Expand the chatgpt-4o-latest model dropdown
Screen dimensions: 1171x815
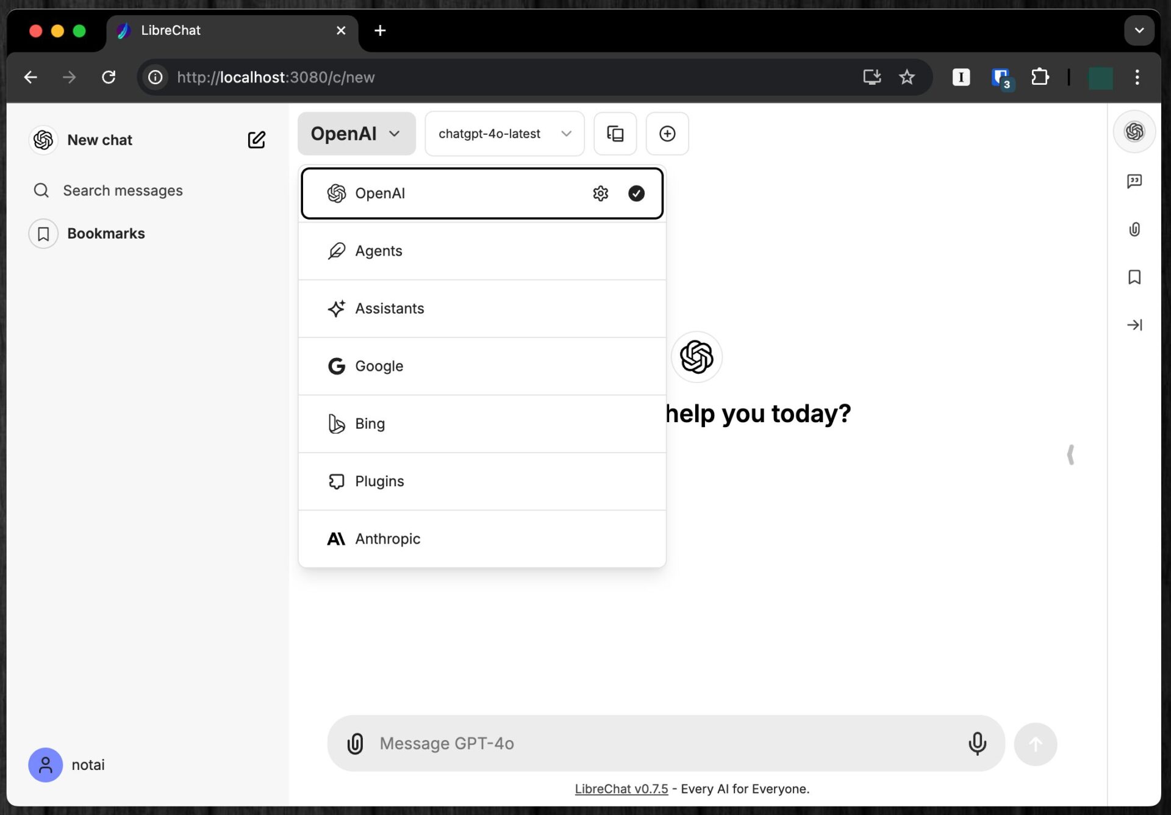click(x=504, y=134)
